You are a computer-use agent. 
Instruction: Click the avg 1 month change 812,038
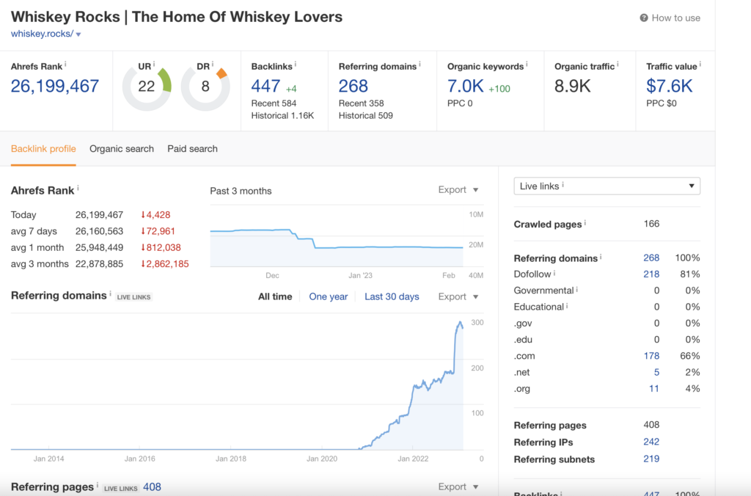pyautogui.click(x=161, y=247)
